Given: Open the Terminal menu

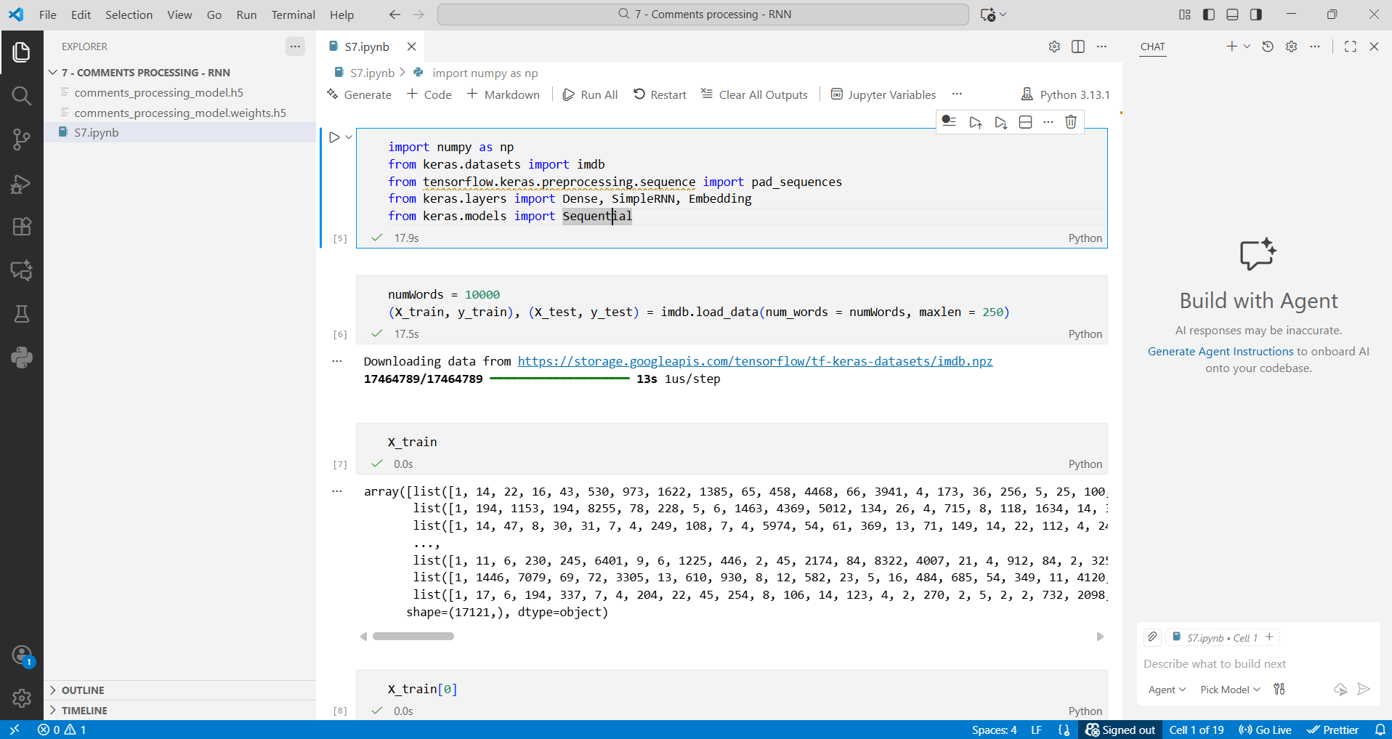Looking at the screenshot, I should (293, 15).
